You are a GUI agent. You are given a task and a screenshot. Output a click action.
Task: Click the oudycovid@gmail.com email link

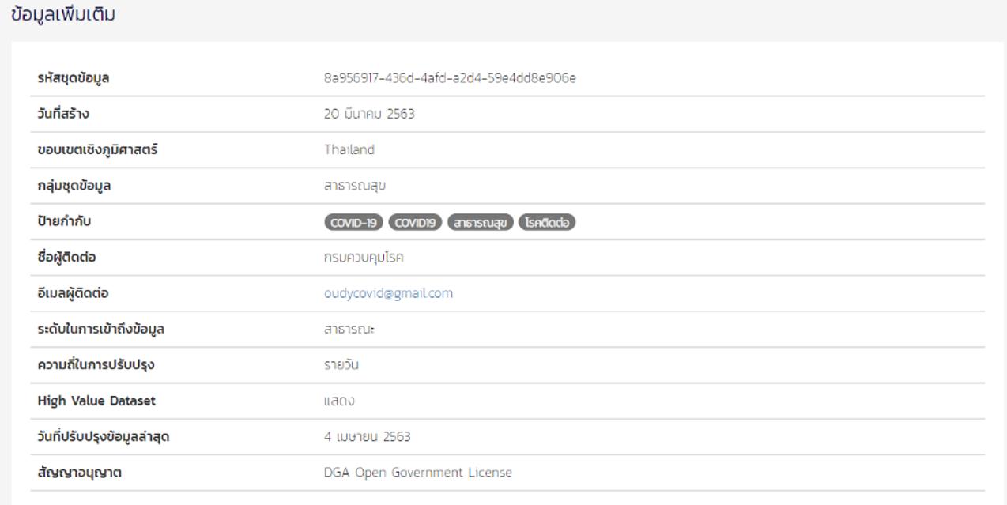pos(387,293)
